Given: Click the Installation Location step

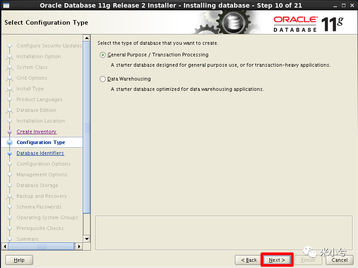Looking at the screenshot, I should coord(41,121).
